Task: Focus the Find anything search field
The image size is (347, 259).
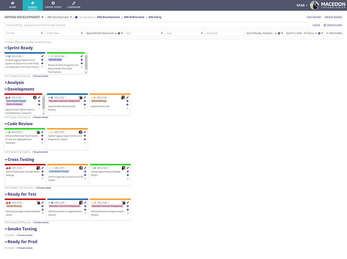Action: click(157, 25)
